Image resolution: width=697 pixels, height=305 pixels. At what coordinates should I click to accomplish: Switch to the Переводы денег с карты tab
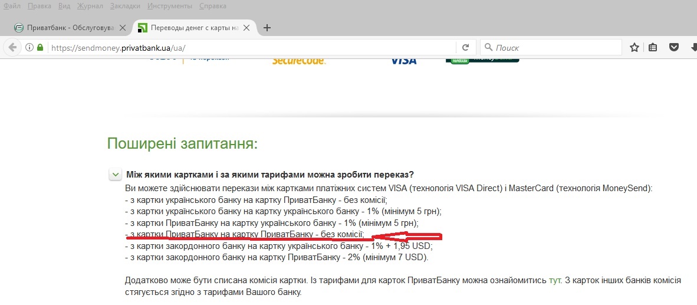coord(195,28)
